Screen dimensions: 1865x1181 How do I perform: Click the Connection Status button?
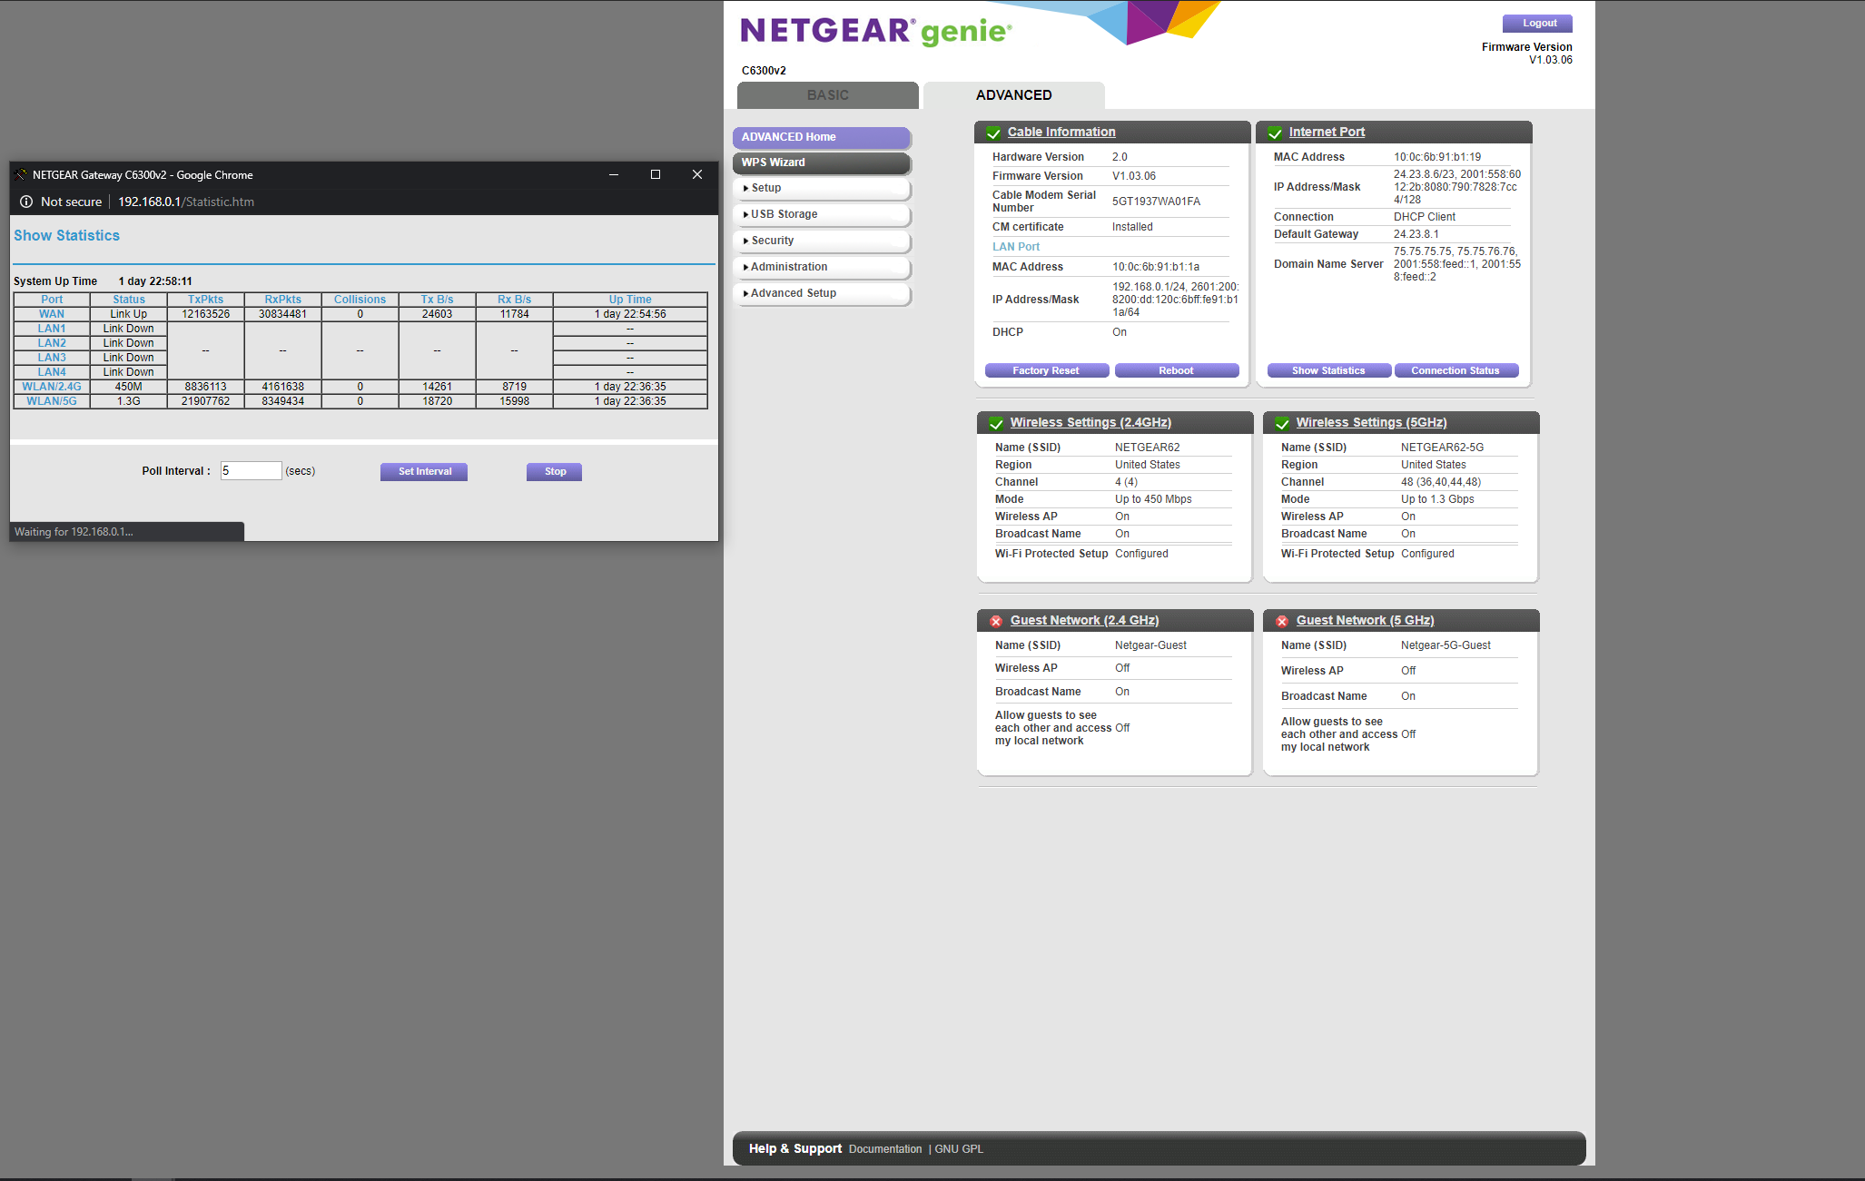[x=1455, y=370]
